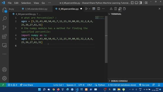Click the feedback icon in status bar

pos(154,85)
